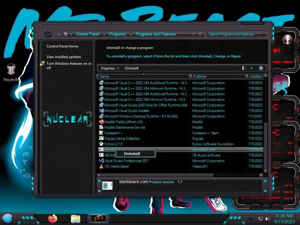Click the StartIsBack details pane thumbnail
Screen dimensions: 300x225
click(107, 185)
